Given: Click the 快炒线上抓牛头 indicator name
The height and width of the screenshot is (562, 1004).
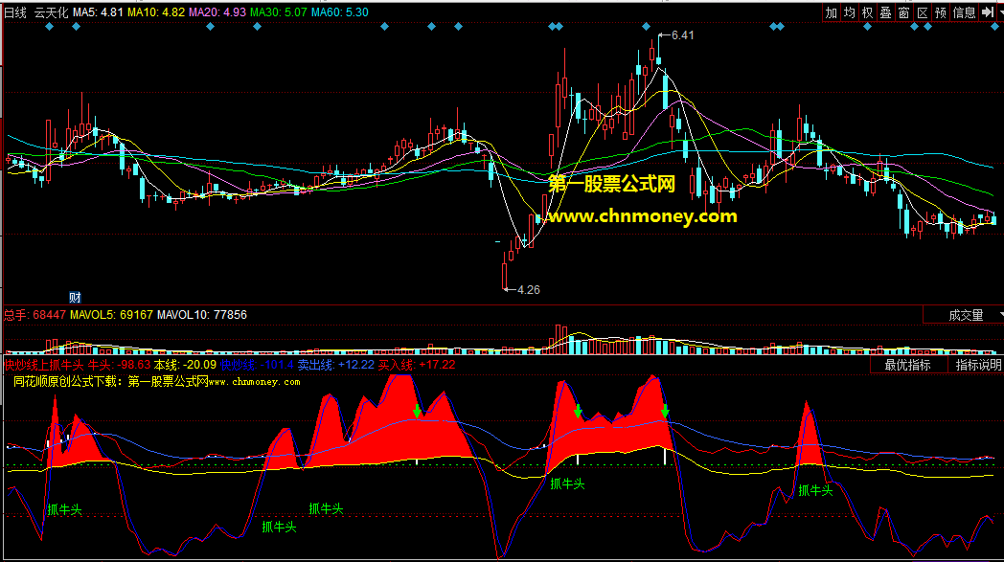Looking at the screenshot, I should (x=44, y=365).
